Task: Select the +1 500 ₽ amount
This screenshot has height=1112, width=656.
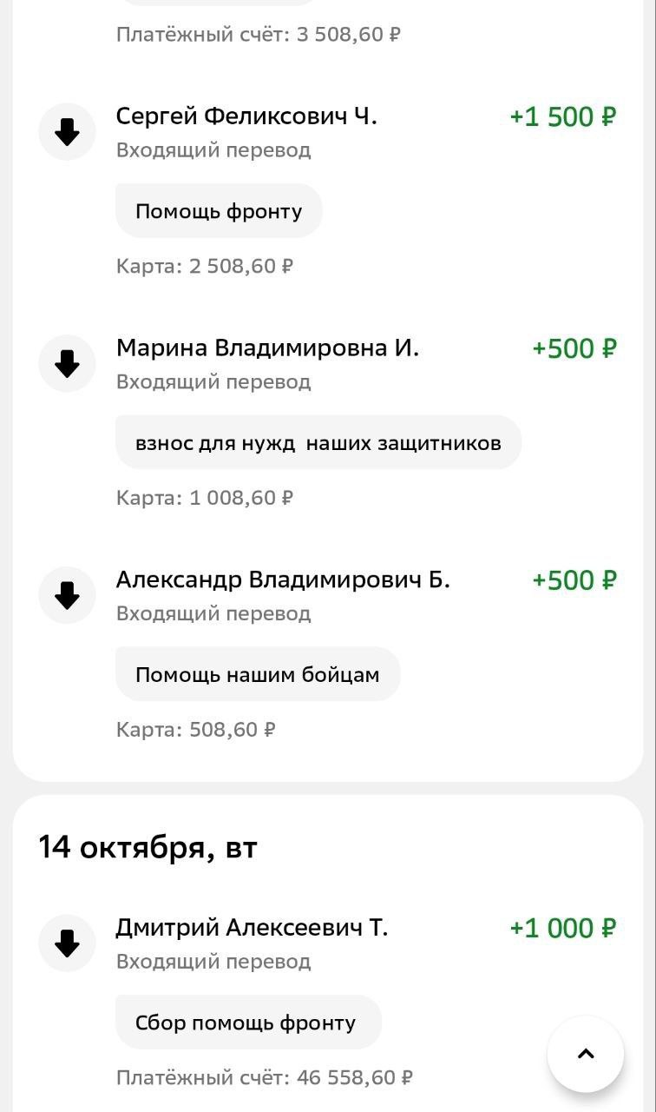Action: [x=562, y=117]
